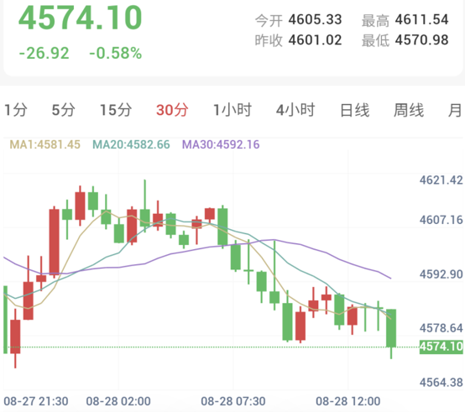Viewport: 465px width, 412px height.
Task: Click the 08-28 02:00 time axis label
Action: point(118,402)
